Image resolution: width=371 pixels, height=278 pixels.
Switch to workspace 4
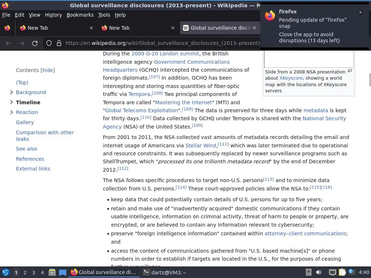click(x=42, y=273)
